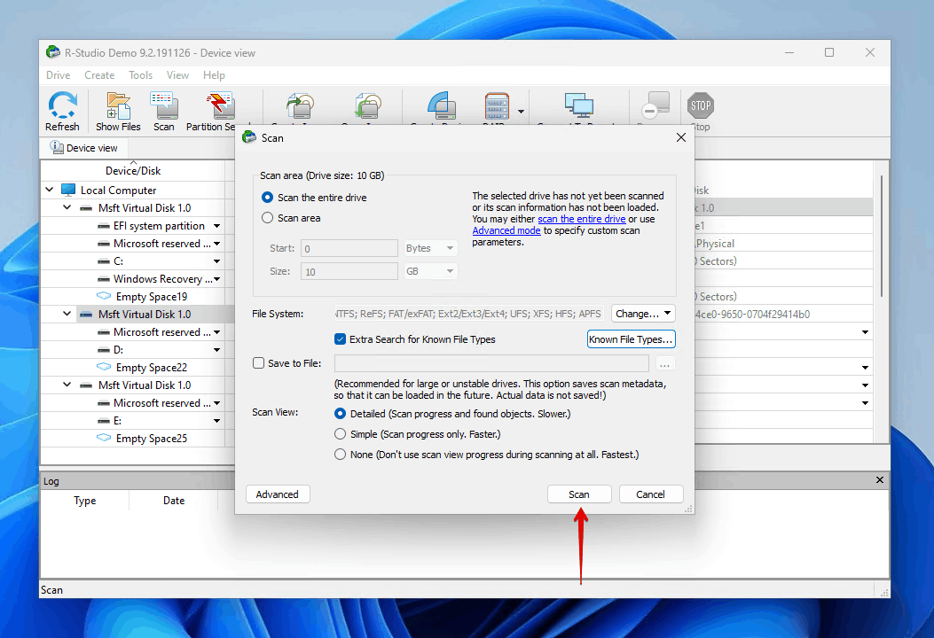This screenshot has width=934, height=638.
Task: Click the RAID toolbar icon
Action: (497, 106)
